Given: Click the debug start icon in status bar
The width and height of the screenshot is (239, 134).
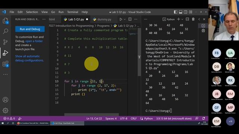Looking at the screenshot, I should tap(20, 118).
